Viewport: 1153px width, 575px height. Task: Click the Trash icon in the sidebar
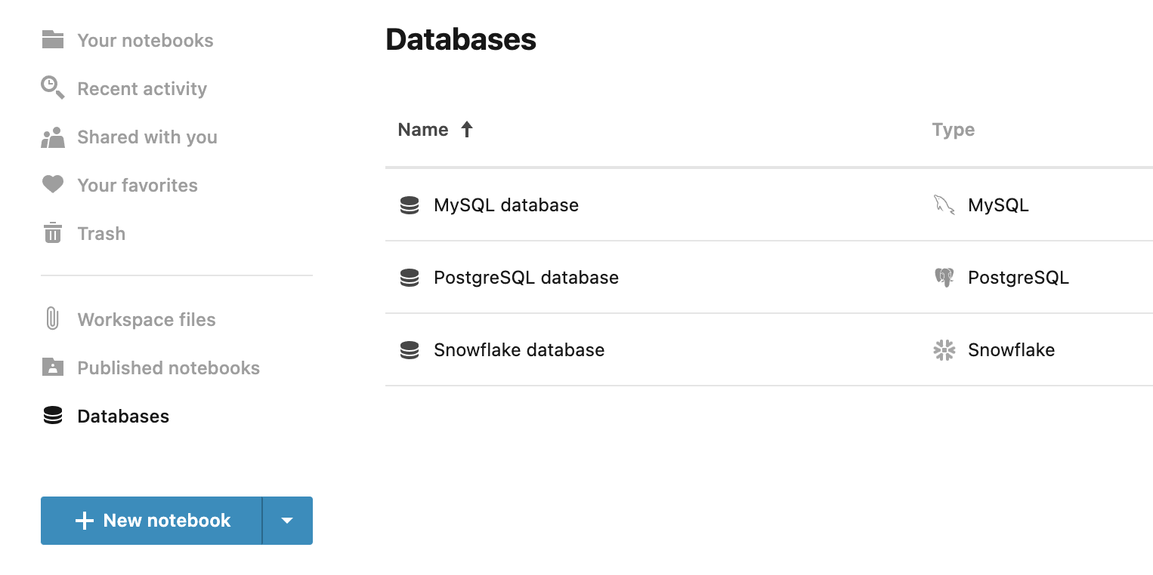(x=51, y=233)
